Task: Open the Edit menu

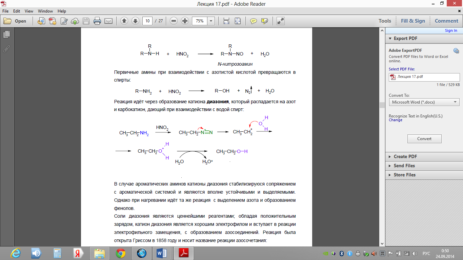Action: pos(17,11)
